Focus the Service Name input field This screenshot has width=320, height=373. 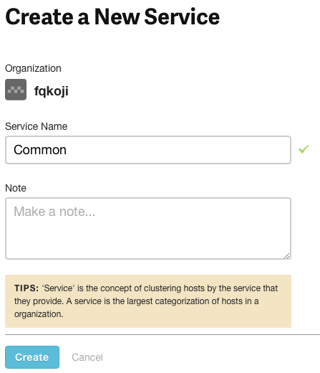pos(148,150)
